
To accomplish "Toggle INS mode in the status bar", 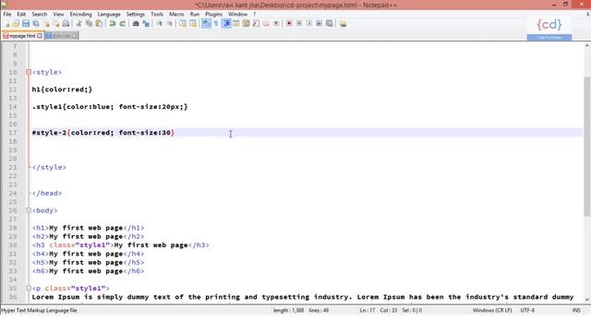I will (576, 311).
